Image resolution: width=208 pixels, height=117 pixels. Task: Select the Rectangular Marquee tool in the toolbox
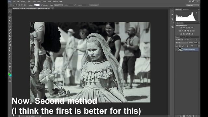[x=10, y=15]
